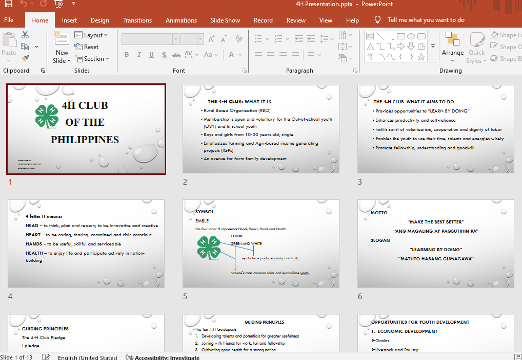Click the spell check icon in status bar
The image size is (522, 360).
pyautogui.click(x=46, y=357)
